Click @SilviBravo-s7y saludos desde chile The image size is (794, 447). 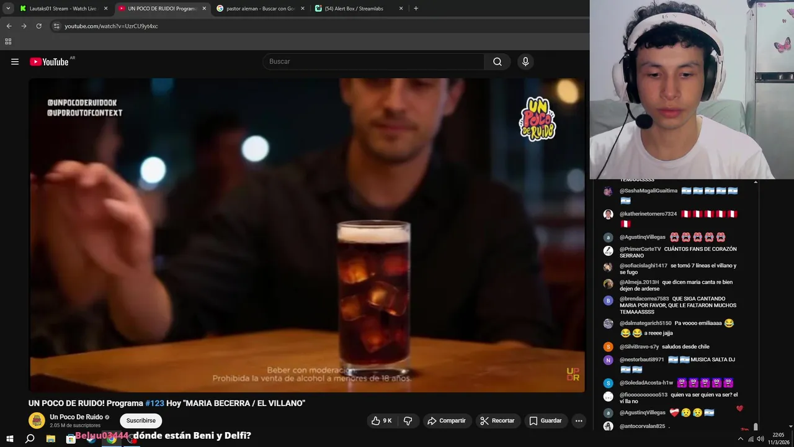[664, 347]
